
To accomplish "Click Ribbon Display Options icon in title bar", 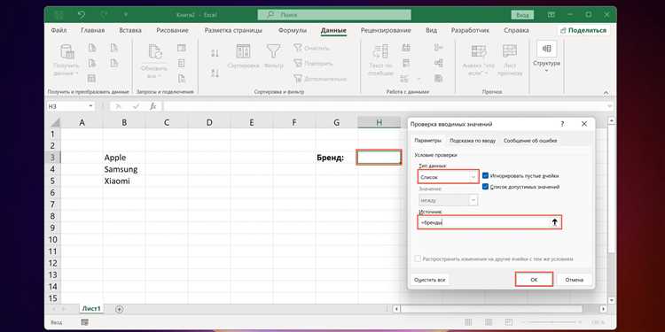I will 551,15.
